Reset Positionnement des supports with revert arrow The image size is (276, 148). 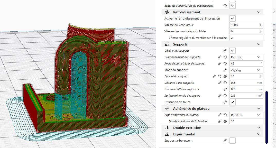[225, 57]
